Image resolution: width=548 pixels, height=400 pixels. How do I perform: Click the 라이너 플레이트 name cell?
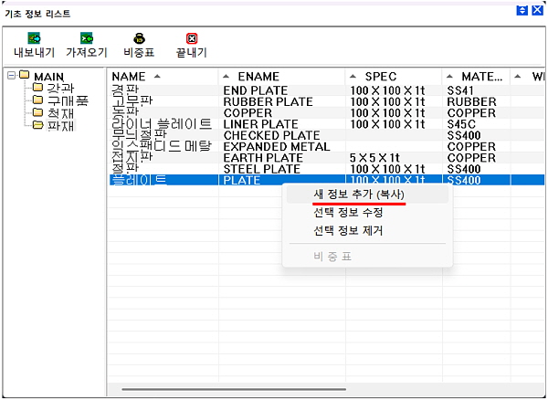point(162,123)
